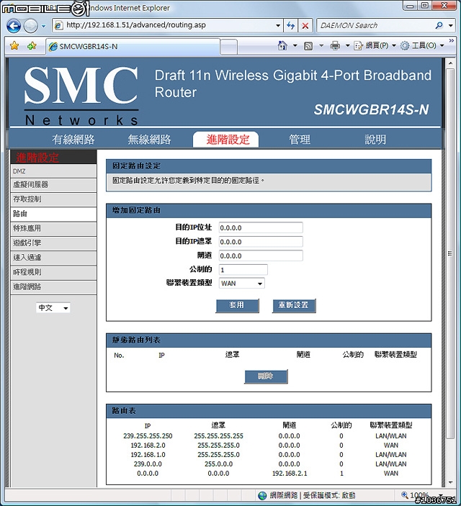Open the Favorites Center star icon
Image resolution: width=461 pixels, height=506 pixels.
(x=14, y=46)
